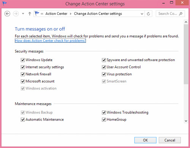Click the greyed Windows Backup checkbox
Viewport: 190px width, 148px height.
coord(23,112)
